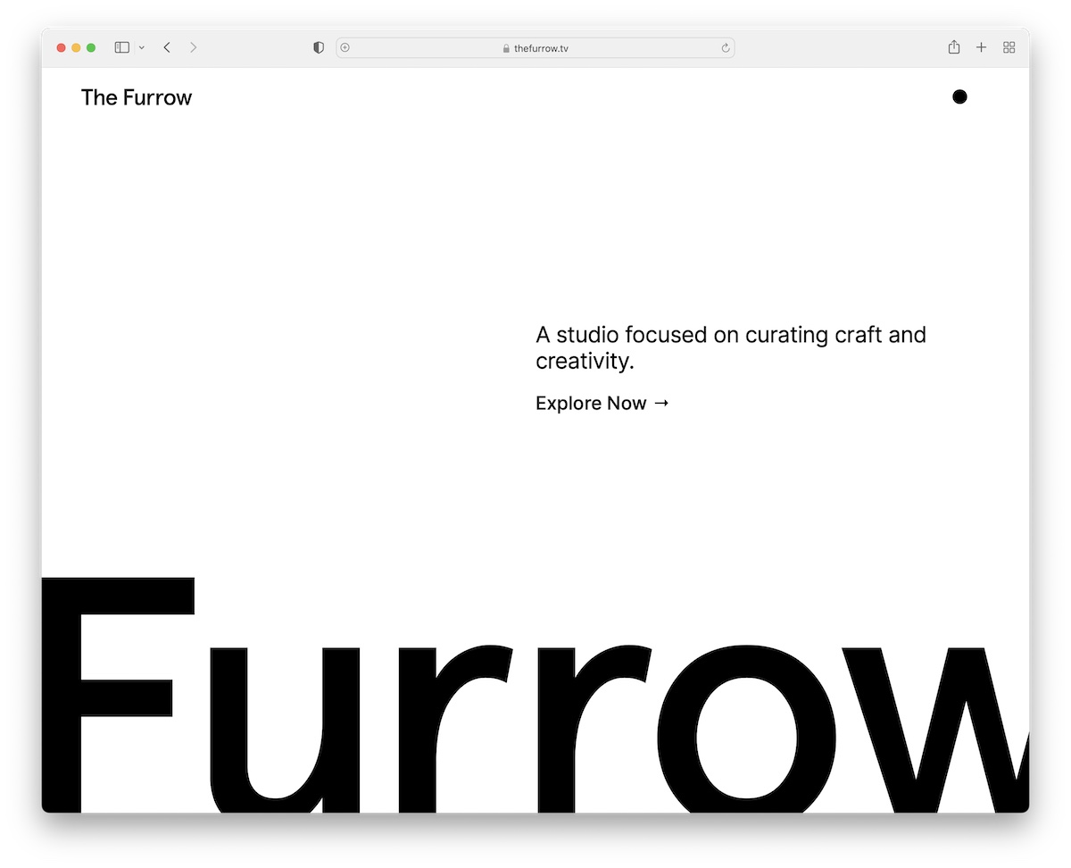Follow the Explore Now link
Viewport: 1071px width, 868px height.
pyautogui.click(x=591, y=403)
